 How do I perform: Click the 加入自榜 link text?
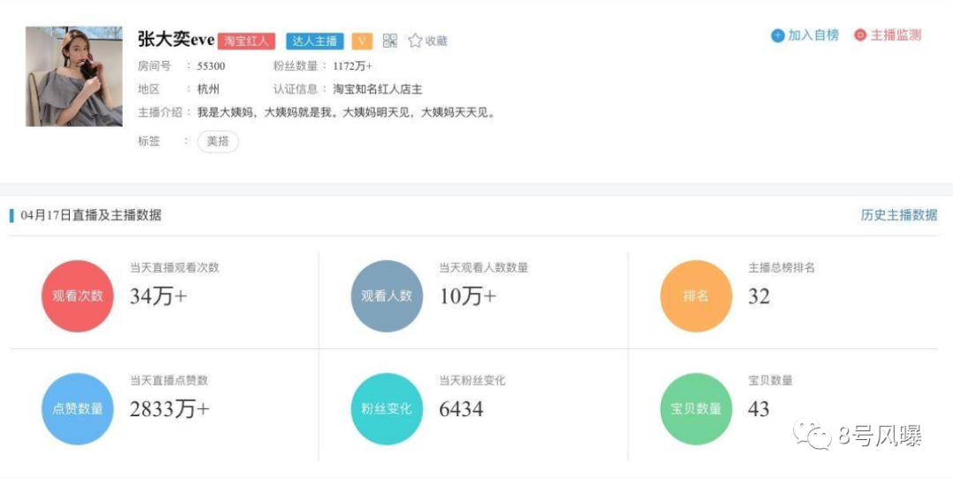click(x=814, y=35)
